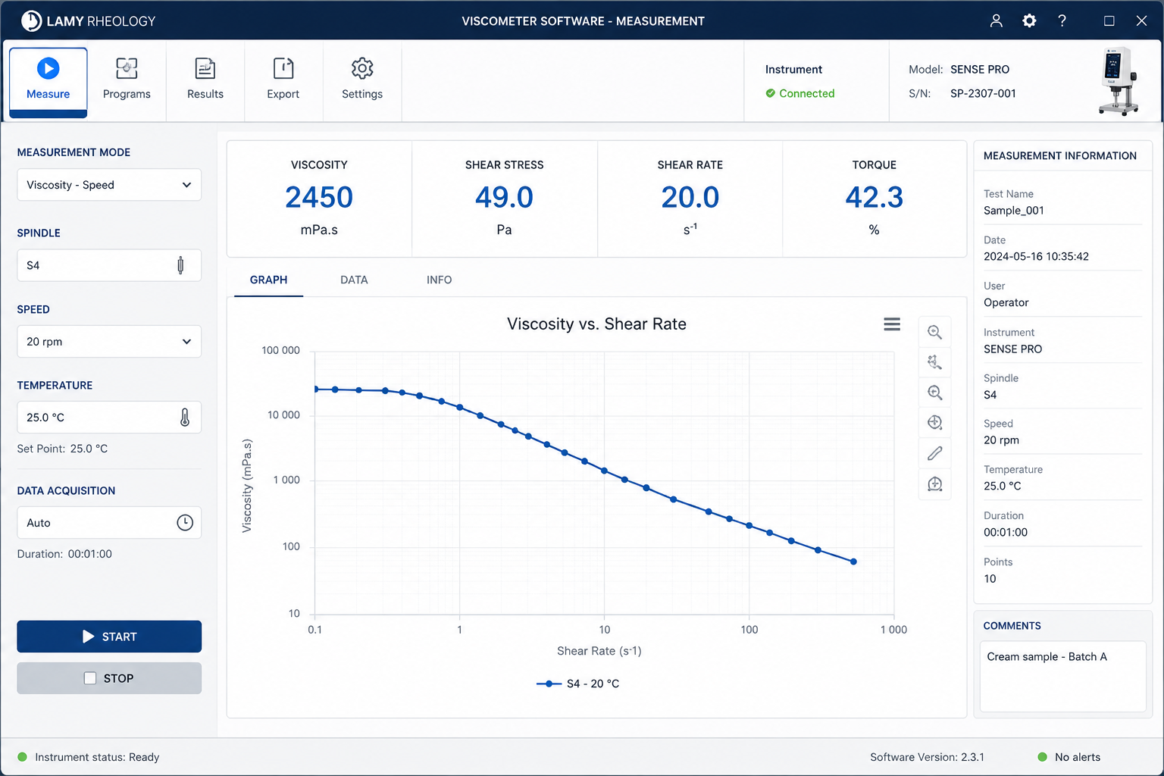The image size is (1164, 776).
Task: Toggle the S4 - 20 °C legend series
Action: point(577,684)
